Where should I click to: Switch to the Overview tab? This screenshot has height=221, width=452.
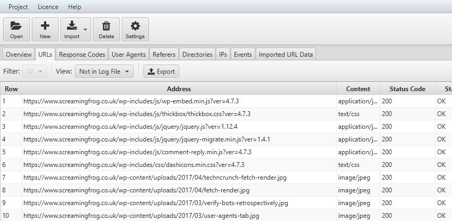coord(19,55)
